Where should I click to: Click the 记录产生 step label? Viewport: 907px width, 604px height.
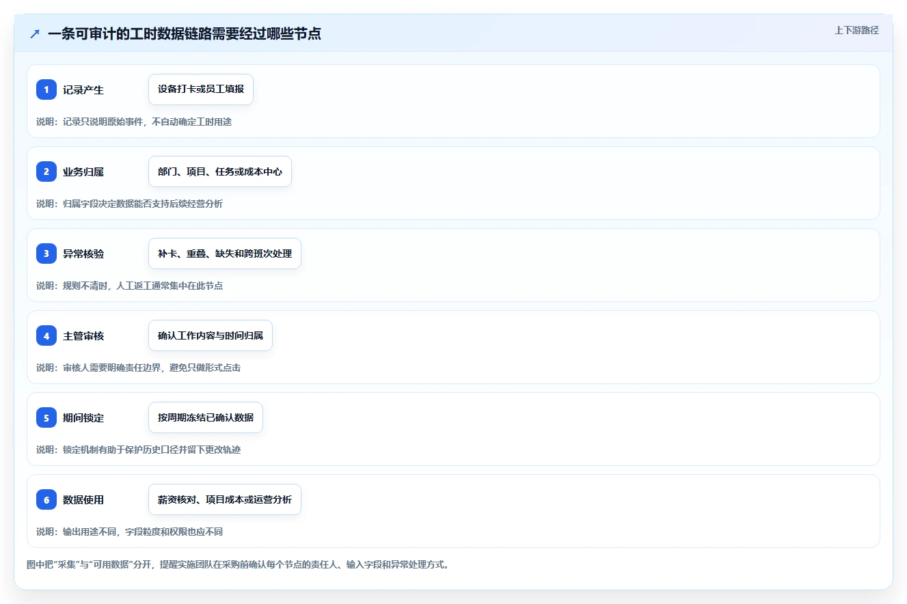tap(83, 90)
